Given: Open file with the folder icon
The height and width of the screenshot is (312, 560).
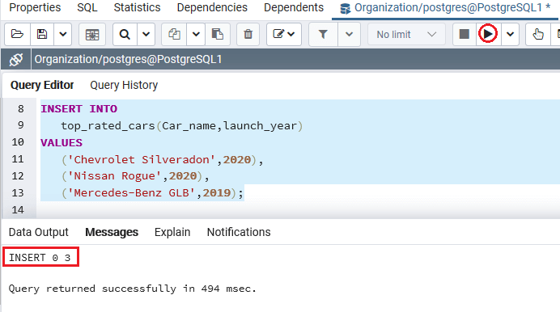Looking at the screenshot, I should click(17, 34).
